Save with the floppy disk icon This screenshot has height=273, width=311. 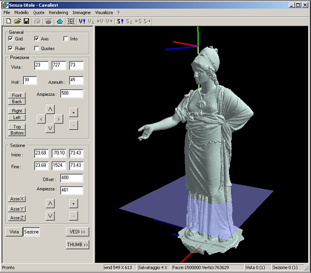pos(26,21)
